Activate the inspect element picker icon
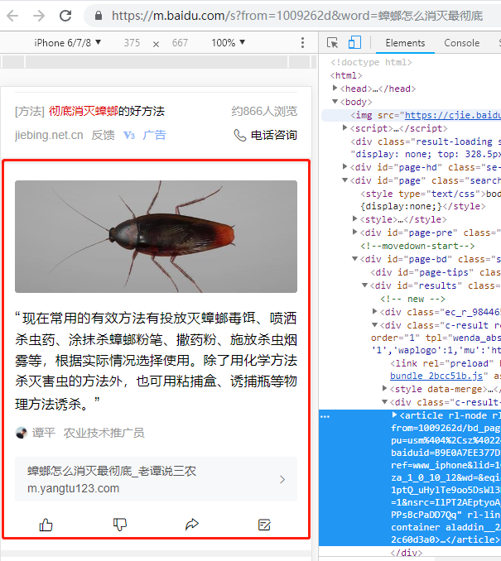 [x=332, y=42]
